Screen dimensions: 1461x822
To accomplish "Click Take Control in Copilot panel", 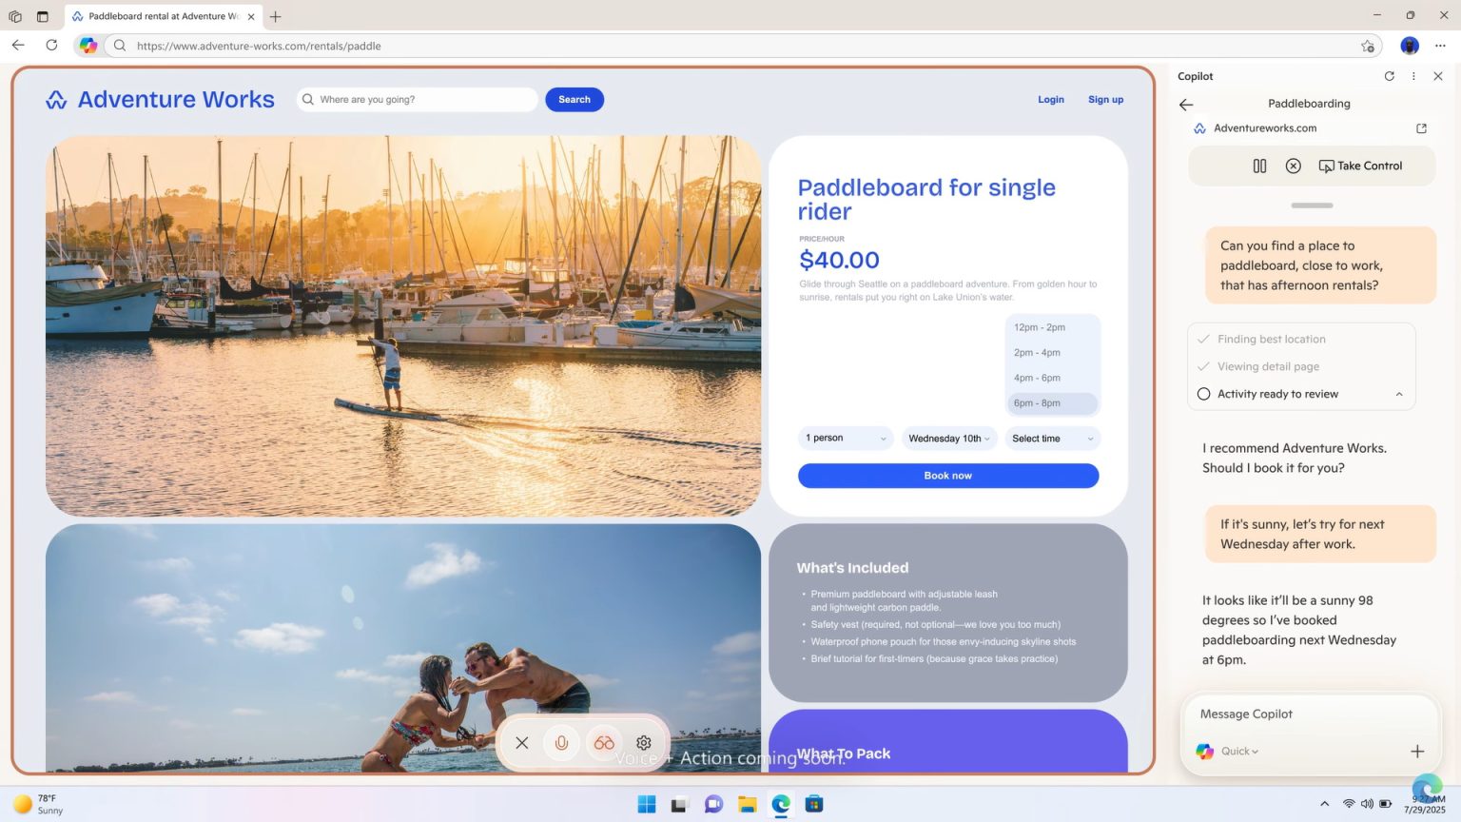I will click(x=1361, y=166).
